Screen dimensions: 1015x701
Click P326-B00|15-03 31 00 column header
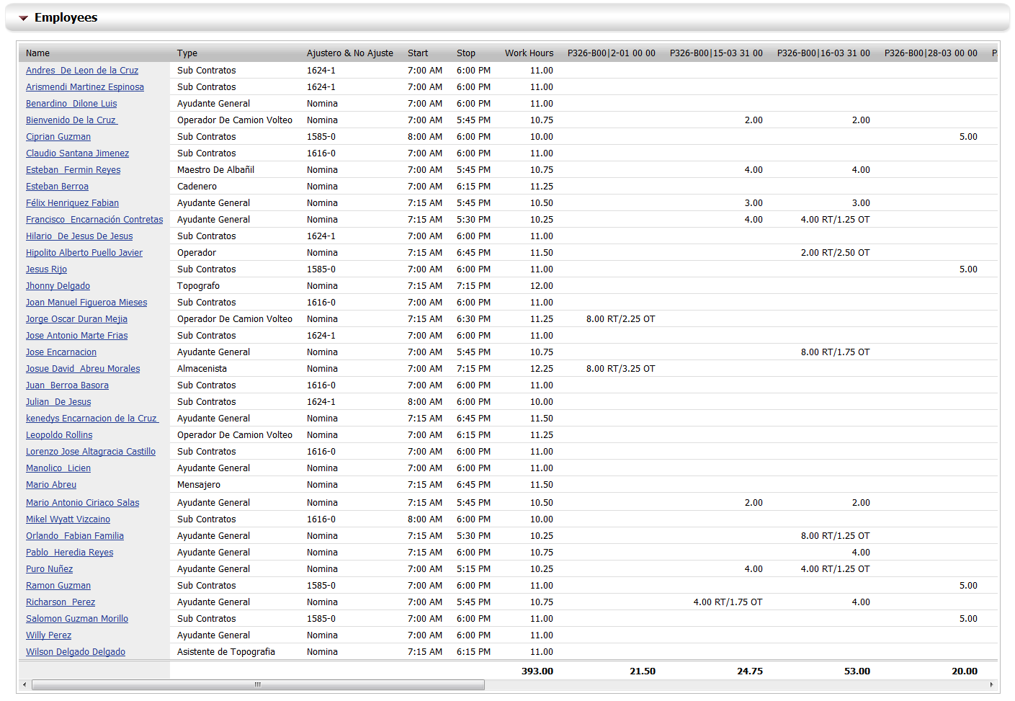[716, 53]
